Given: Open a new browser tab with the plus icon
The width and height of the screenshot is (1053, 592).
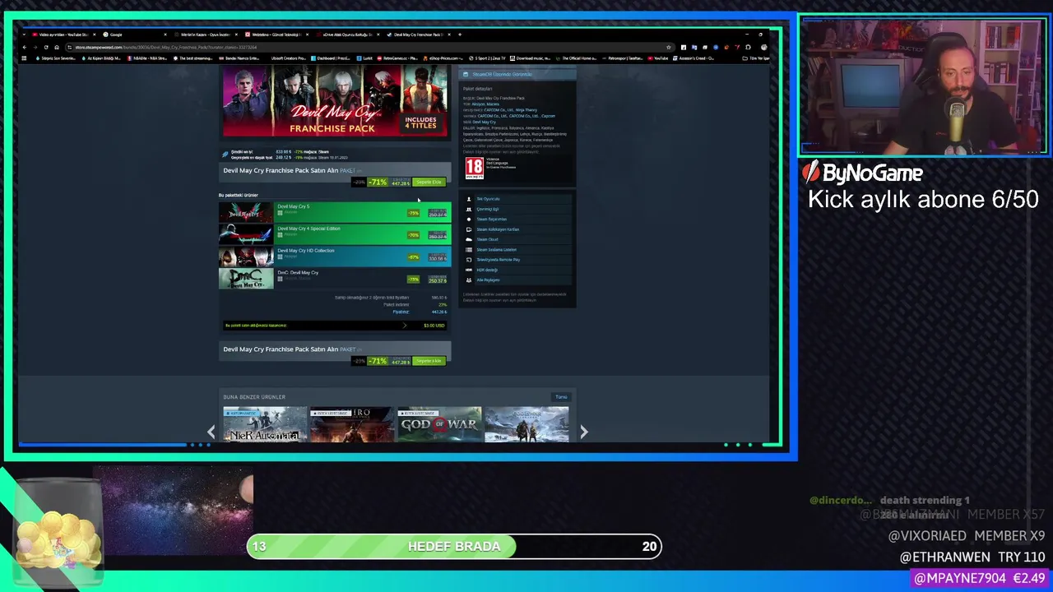Looking at the screenshot, I should point(460,35).
